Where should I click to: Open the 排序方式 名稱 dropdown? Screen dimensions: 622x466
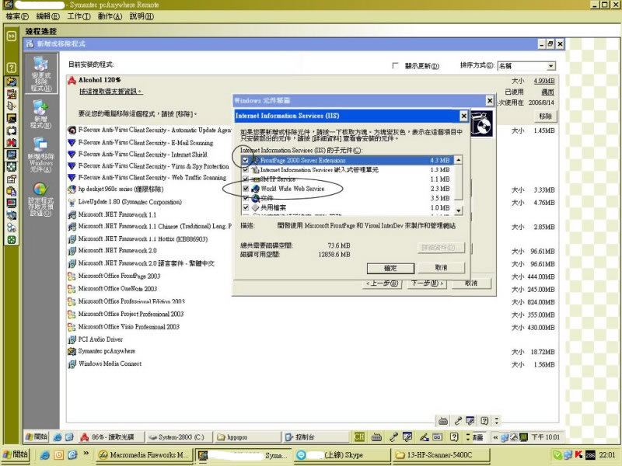click(x=550, y=66)
